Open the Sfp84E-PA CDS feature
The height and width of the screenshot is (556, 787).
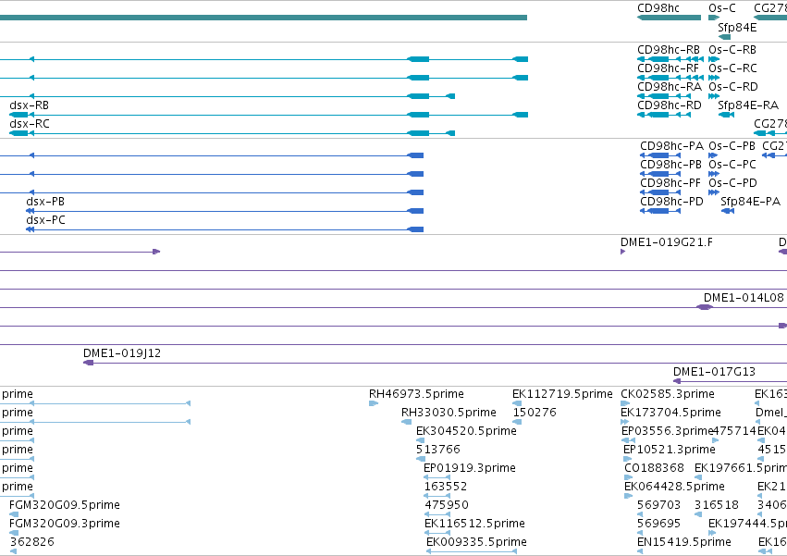(x=728, y=211)
